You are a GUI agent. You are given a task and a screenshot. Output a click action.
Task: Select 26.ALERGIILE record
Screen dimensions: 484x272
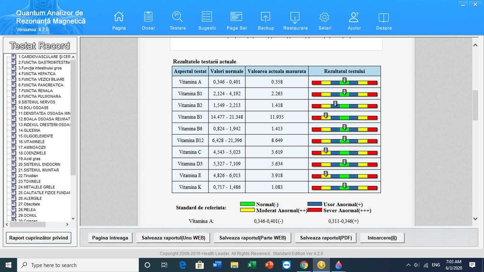click(x=30, y=198)
